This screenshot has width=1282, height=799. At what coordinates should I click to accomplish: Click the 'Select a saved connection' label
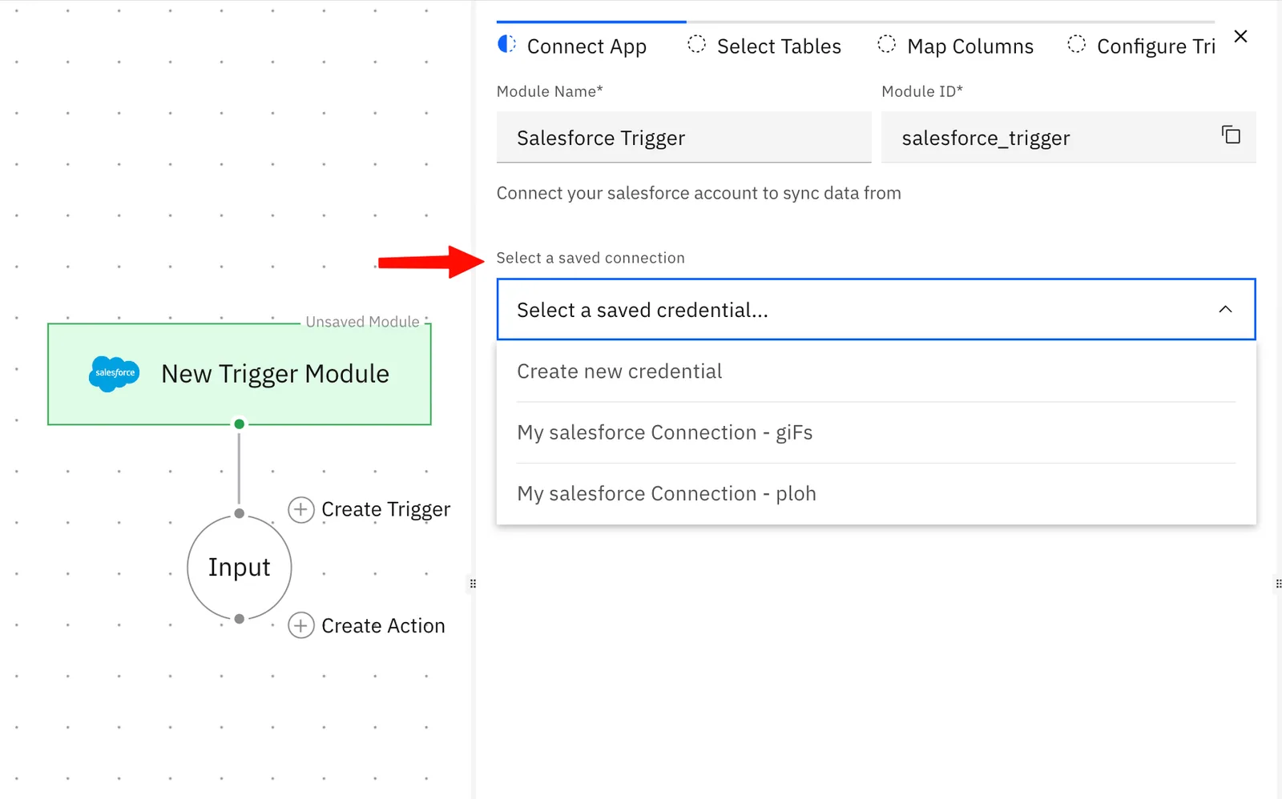point(591,258)
